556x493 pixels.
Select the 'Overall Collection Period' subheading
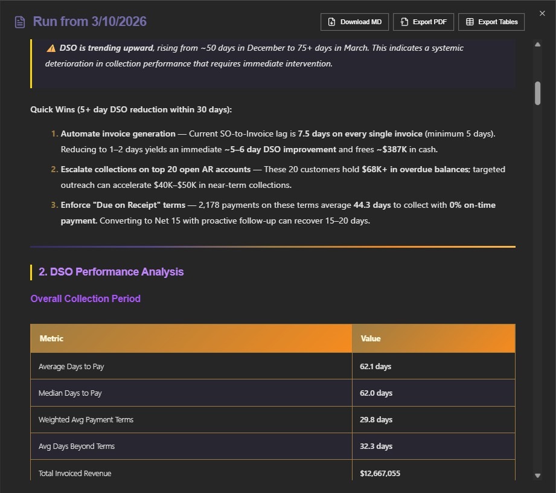pos(85,298)
